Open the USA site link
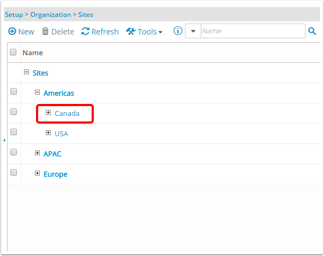 pyautogui.click(x=62, y=133)
